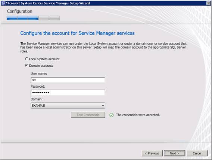This screenshot has height=160, width=212.
Task: Click the Service Manager title bar icon
Action: [x=3, y=3]
